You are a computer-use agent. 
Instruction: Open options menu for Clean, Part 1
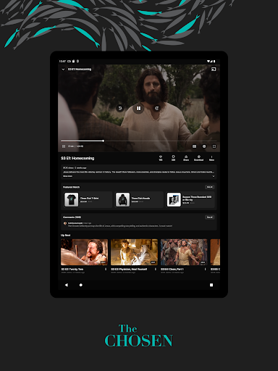pyautogui.click(x=206, y=269)
